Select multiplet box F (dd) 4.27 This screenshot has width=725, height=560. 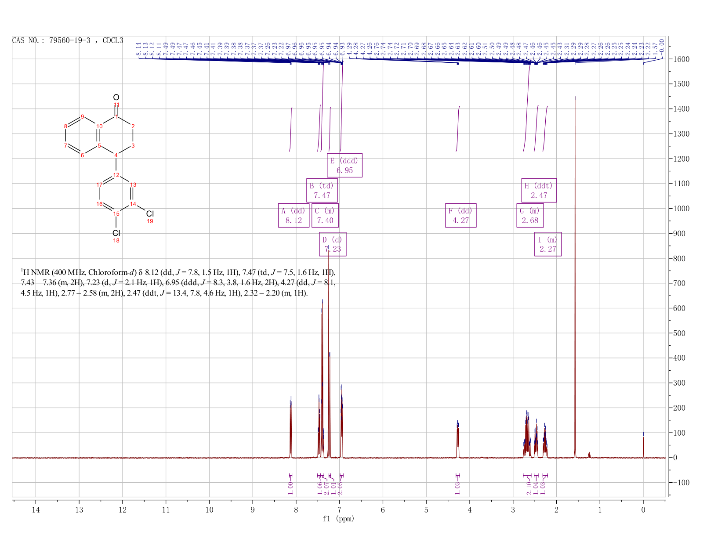pyautogui.click(x=461, y=215)
